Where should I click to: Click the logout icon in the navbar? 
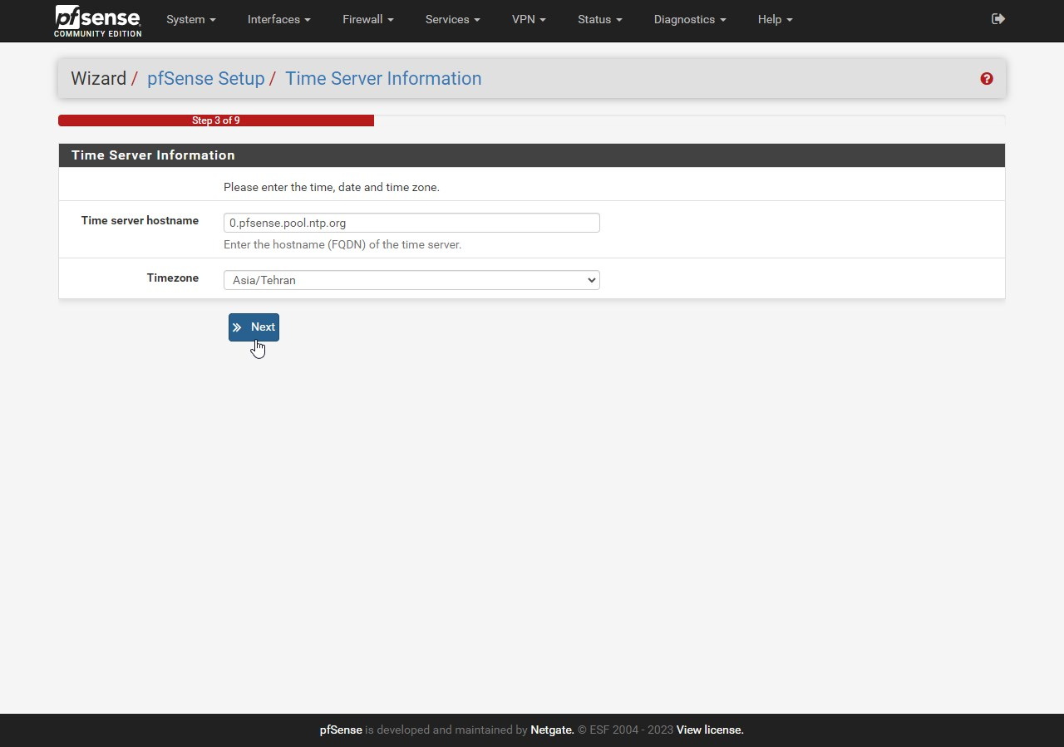pos(998,19)
